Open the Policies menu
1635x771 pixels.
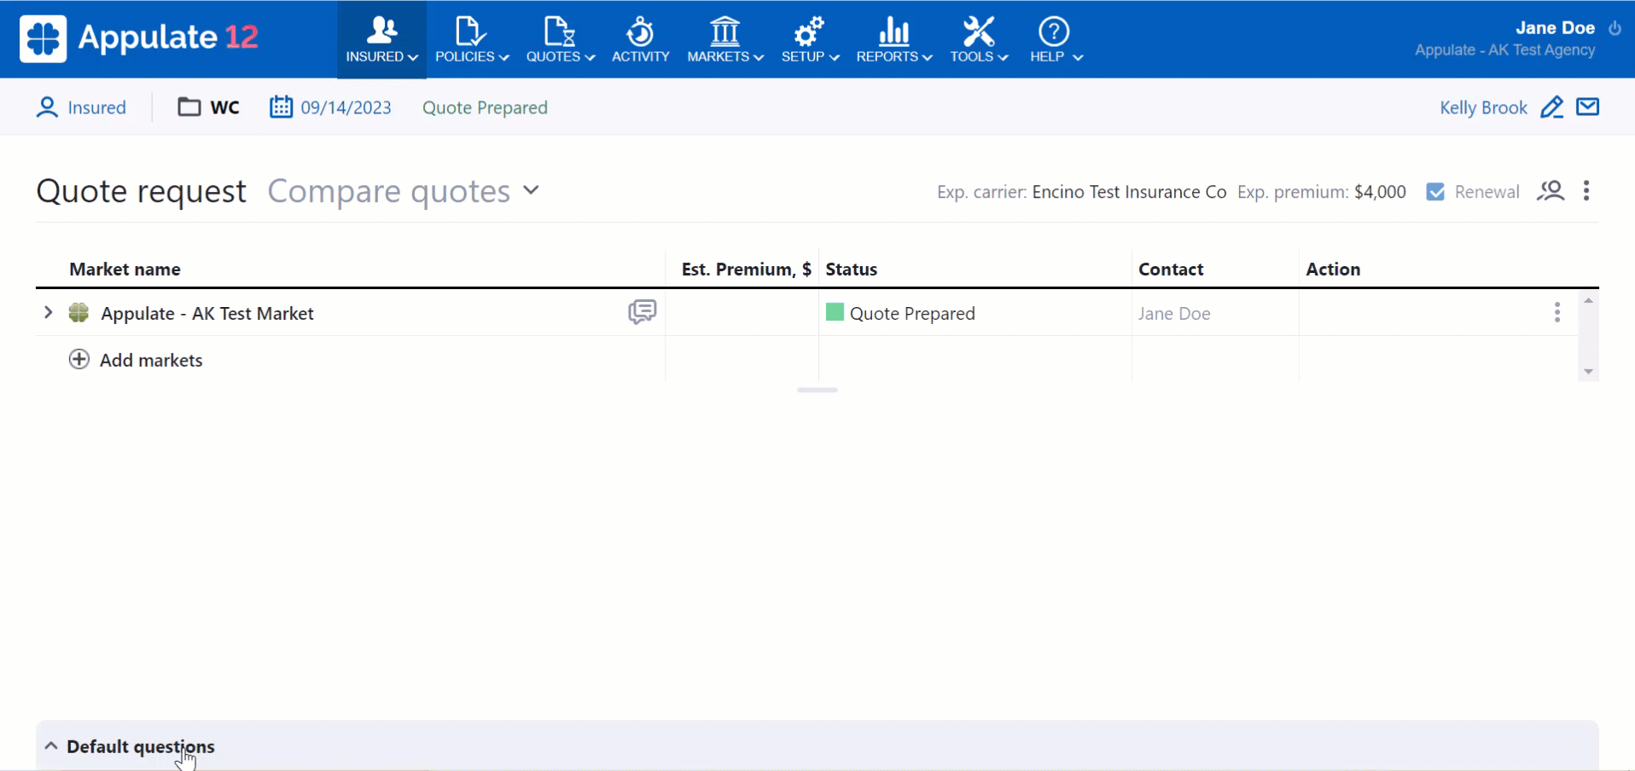[x=472, y=40]
